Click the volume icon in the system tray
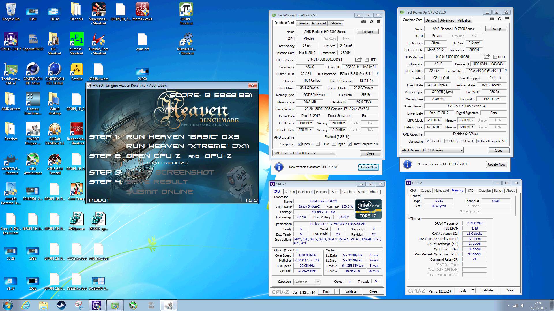554x311 pixels. 523,306
